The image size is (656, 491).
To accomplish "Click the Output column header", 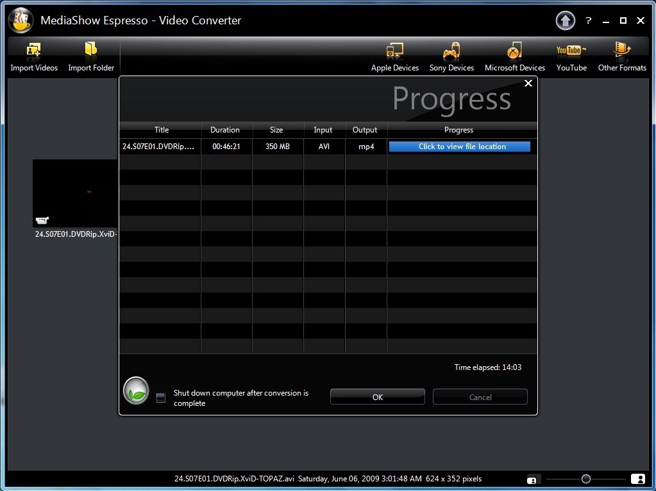I will coord(365,130).
